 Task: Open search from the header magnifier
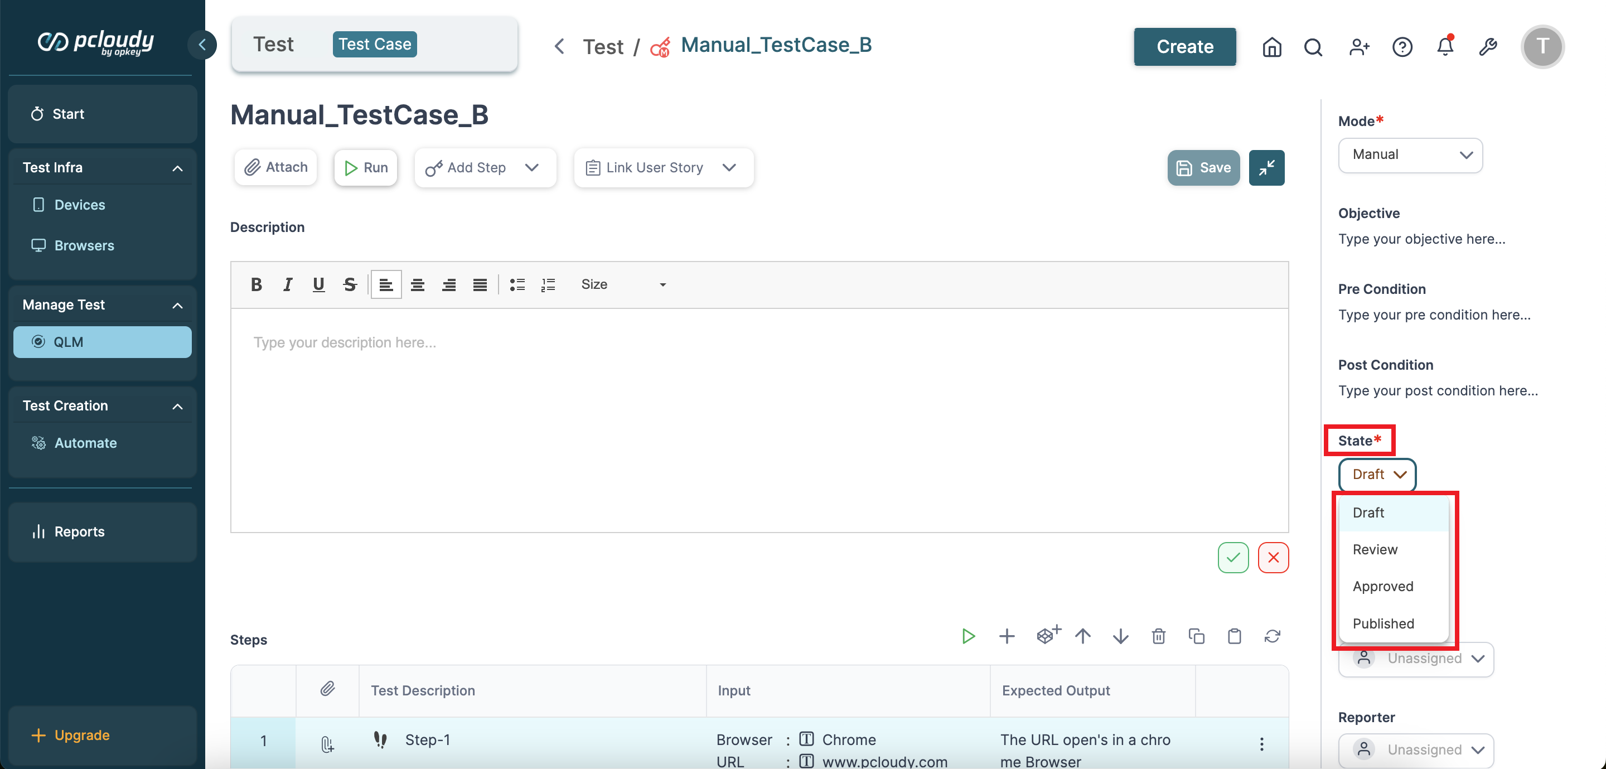[1313, 47]
